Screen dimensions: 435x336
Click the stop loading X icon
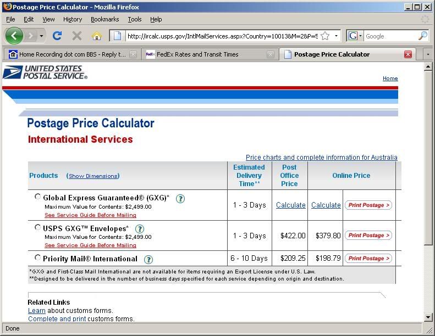click(x=77, y=36)
